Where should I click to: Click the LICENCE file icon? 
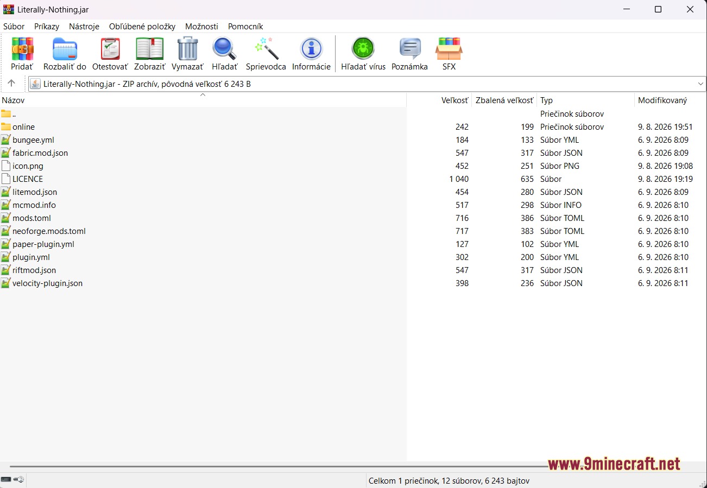click(6, 179)
